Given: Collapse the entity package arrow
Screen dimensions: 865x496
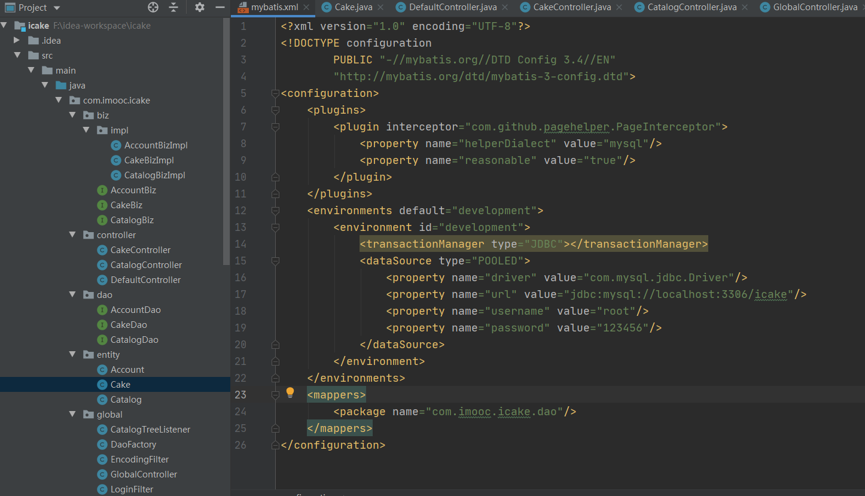Looking at the screenshot, I should 72,355.
